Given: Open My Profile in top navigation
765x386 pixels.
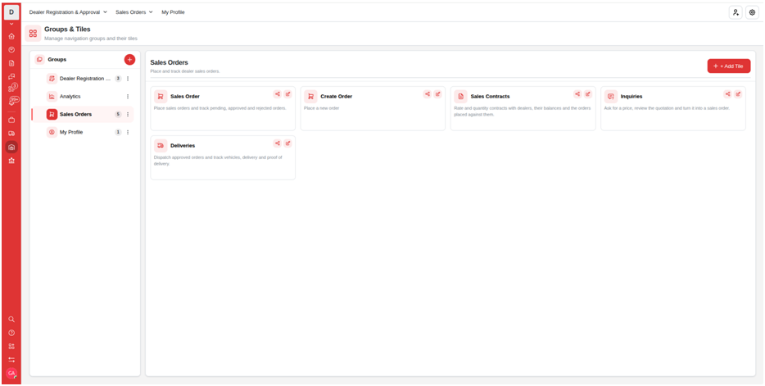Looking at the screenshot, I should 173,12.
